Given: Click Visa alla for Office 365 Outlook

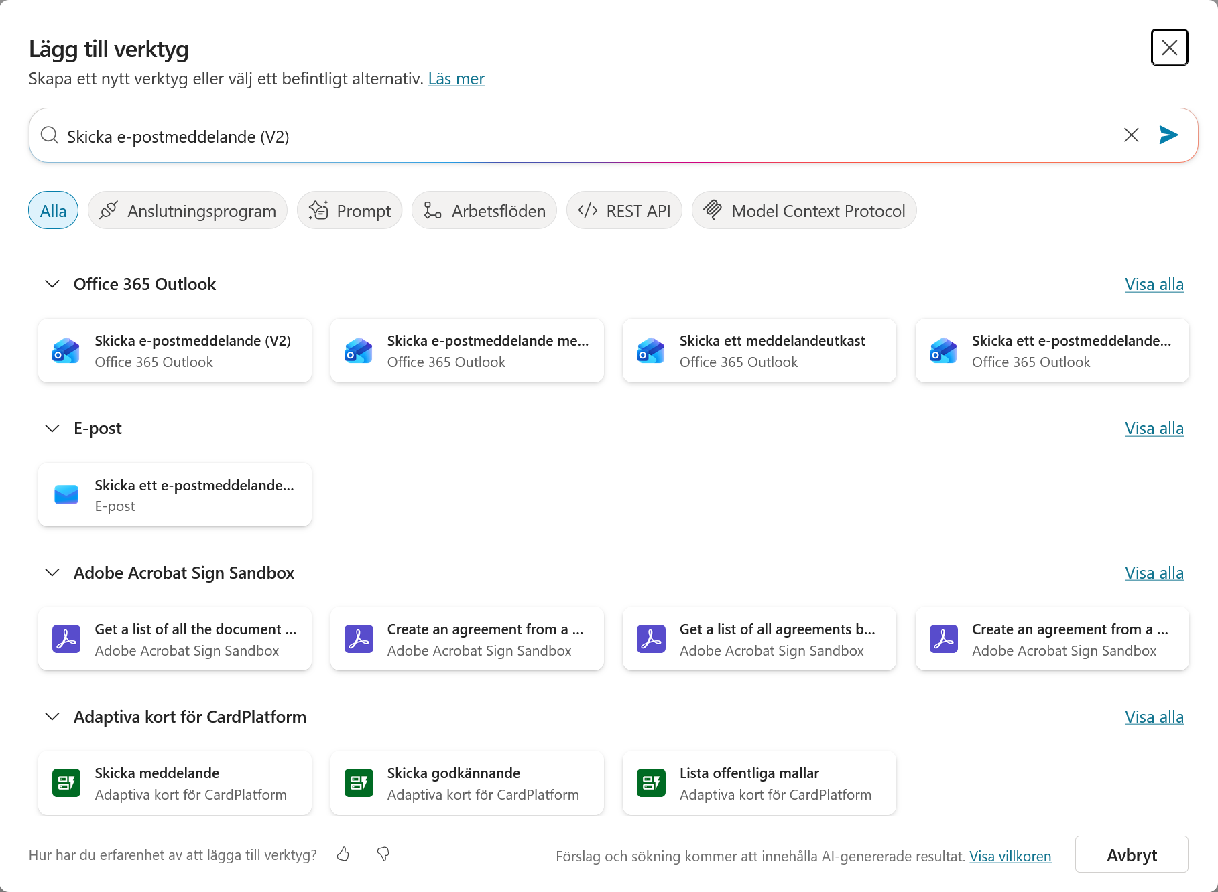Looking at the screenshot, I should 1154,284.
